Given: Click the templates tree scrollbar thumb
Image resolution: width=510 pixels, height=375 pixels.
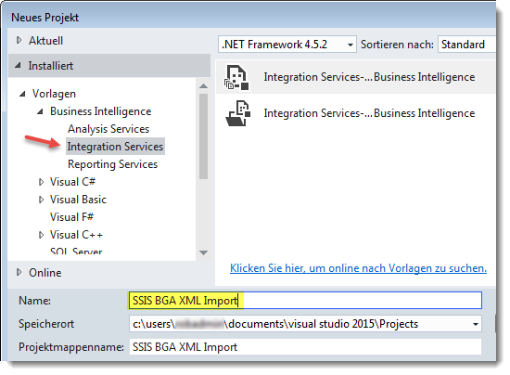Looking at the screenshot, I should pos(204,136).
